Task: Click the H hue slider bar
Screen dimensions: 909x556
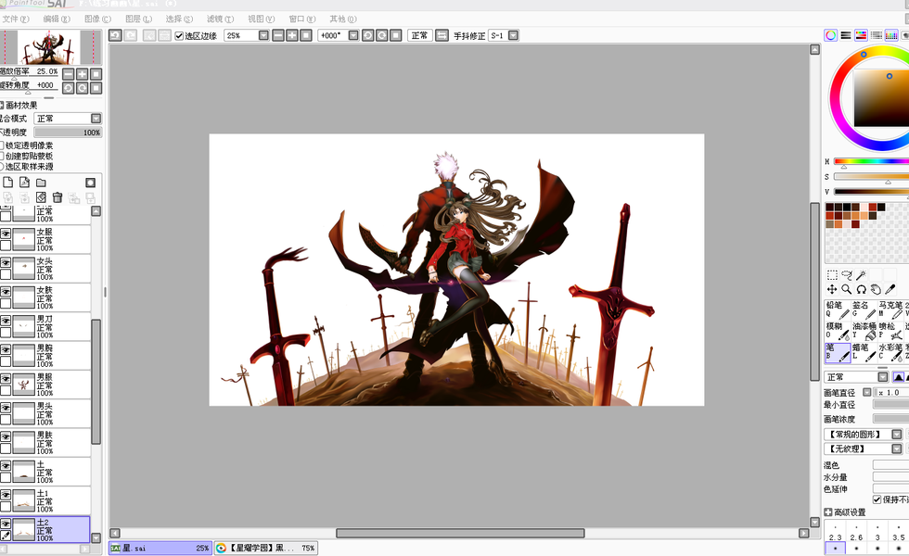Action: tap(871, 161)
